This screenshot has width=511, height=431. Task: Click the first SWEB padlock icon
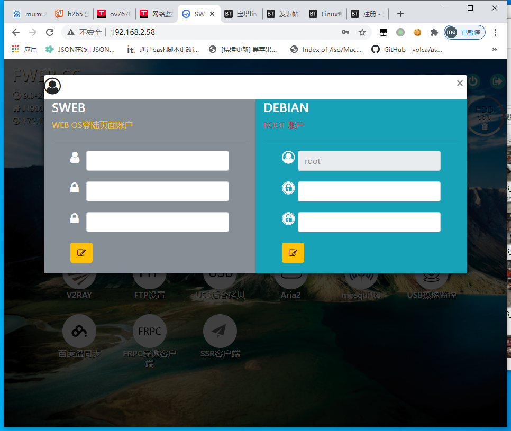pos(75,188)
